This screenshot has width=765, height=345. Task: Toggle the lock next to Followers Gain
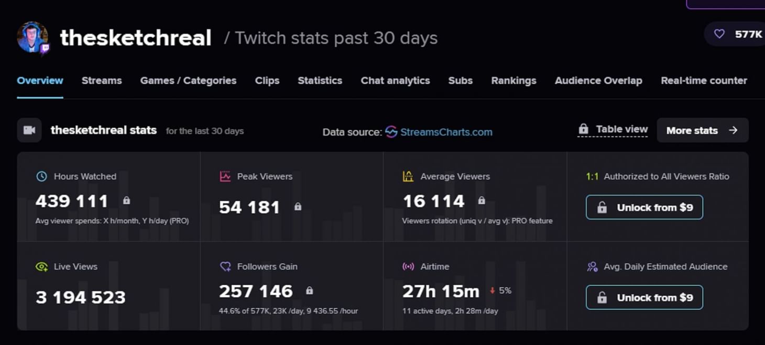tap(311, 291)
